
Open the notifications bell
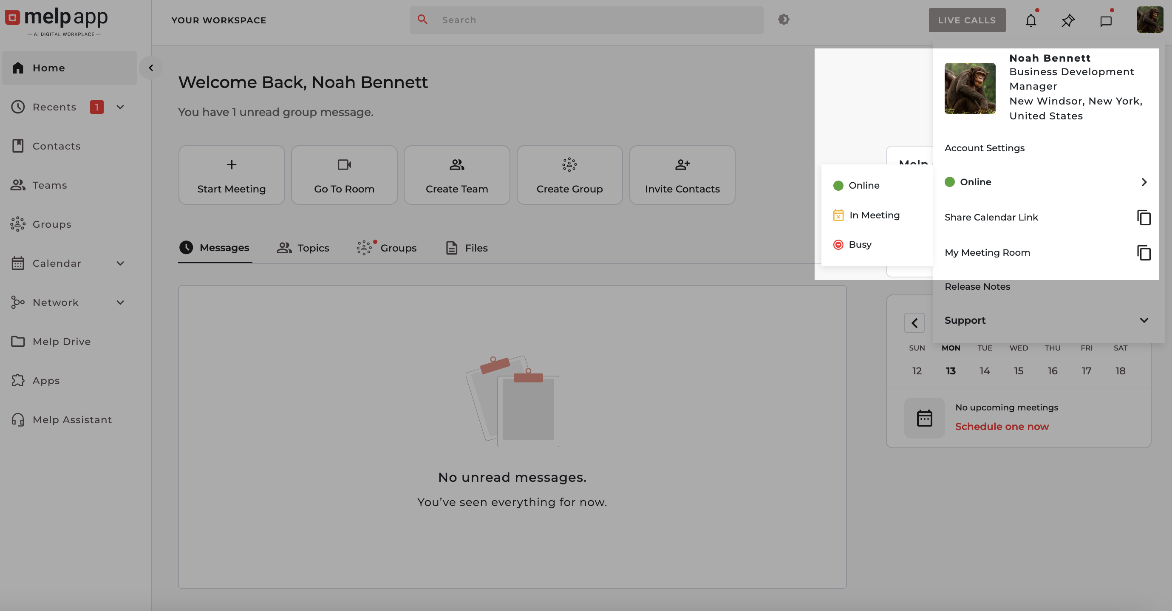[1031, 20]
